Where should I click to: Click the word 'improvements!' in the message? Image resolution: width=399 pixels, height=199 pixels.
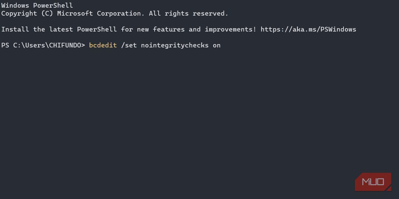click(x=230, y=30)
